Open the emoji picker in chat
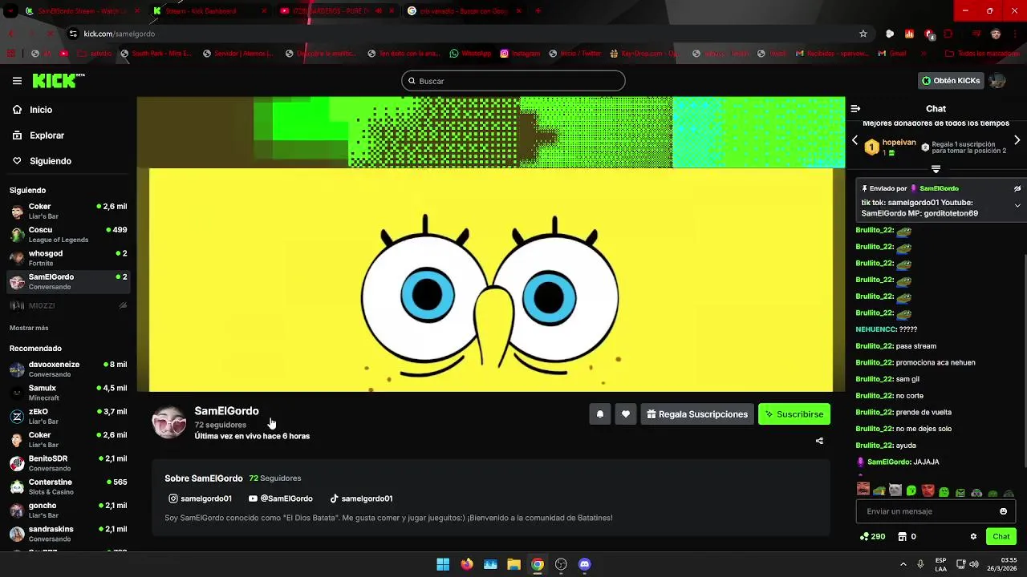The image size is (1027, 577). 1003,511
